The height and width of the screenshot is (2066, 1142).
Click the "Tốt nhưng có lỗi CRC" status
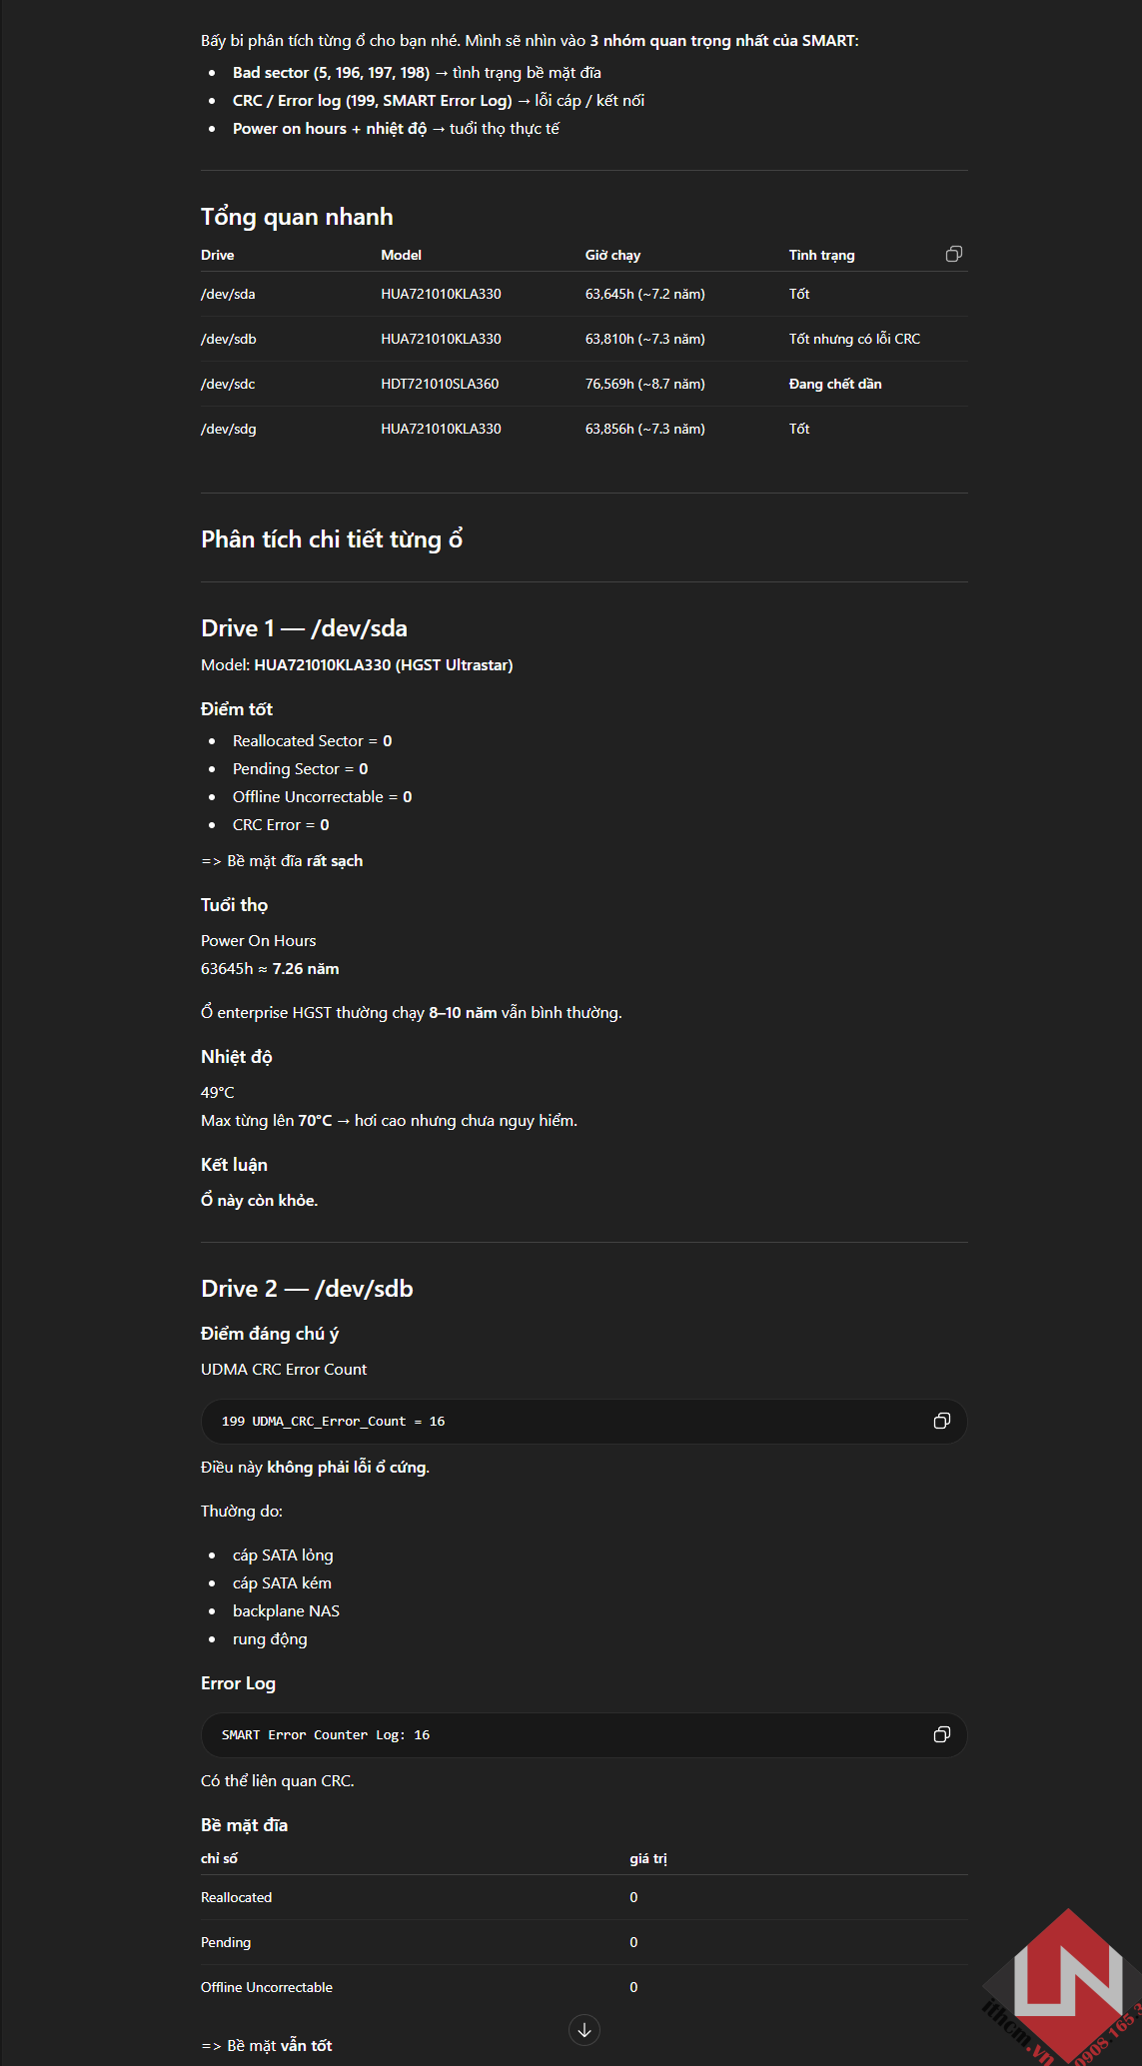coord(854,339)
